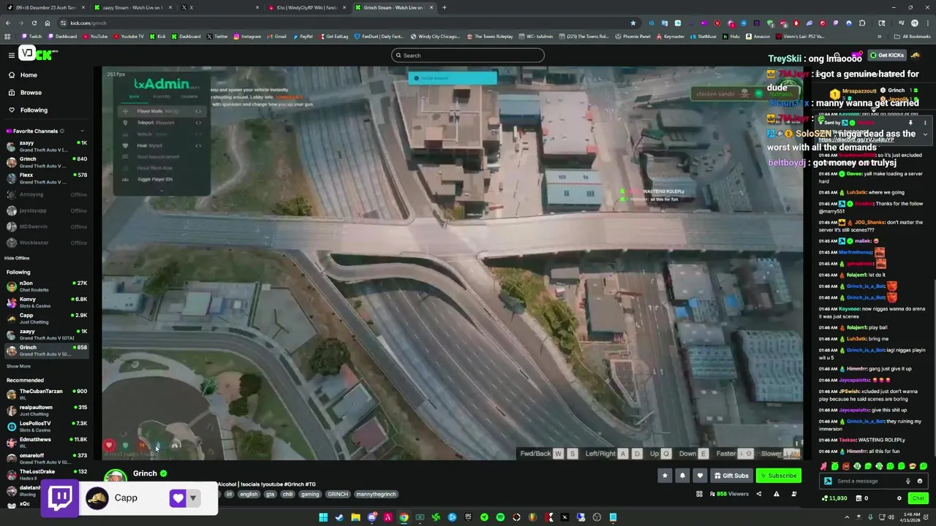Go to Home in sidebar

point(29,75)
